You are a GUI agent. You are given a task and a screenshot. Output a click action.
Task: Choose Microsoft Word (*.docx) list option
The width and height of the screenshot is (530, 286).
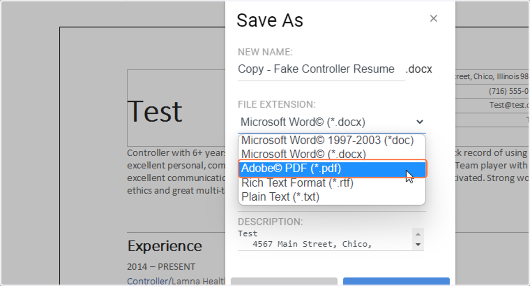(332, 154)
